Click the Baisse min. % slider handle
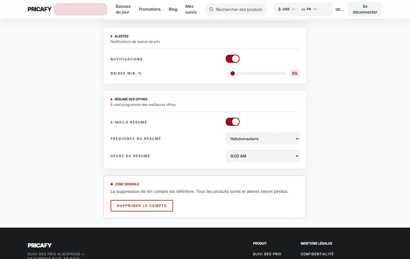The image size is (410, 259). click(x=233, y=73)
